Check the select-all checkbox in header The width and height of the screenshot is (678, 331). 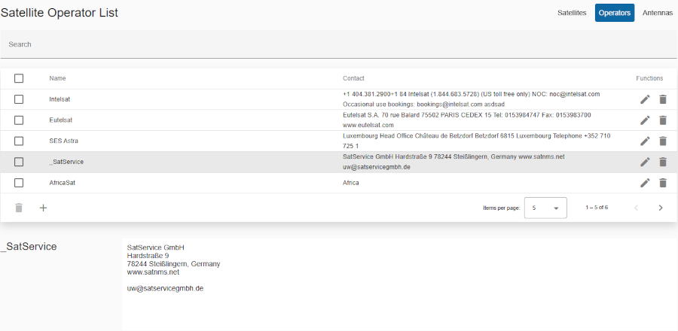tap(19, 78)
